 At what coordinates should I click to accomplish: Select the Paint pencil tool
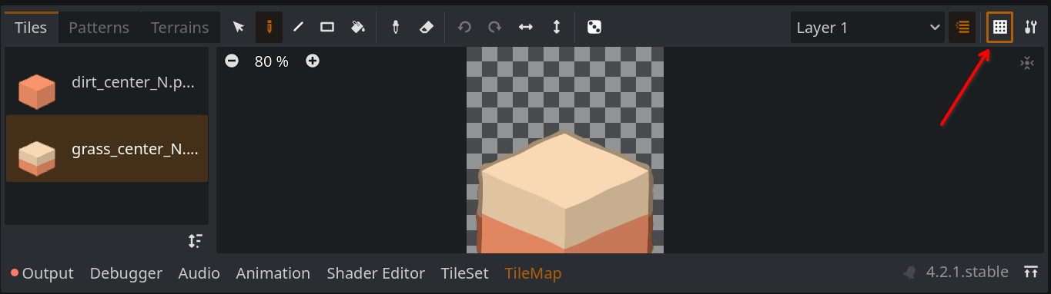pos(269,27)
